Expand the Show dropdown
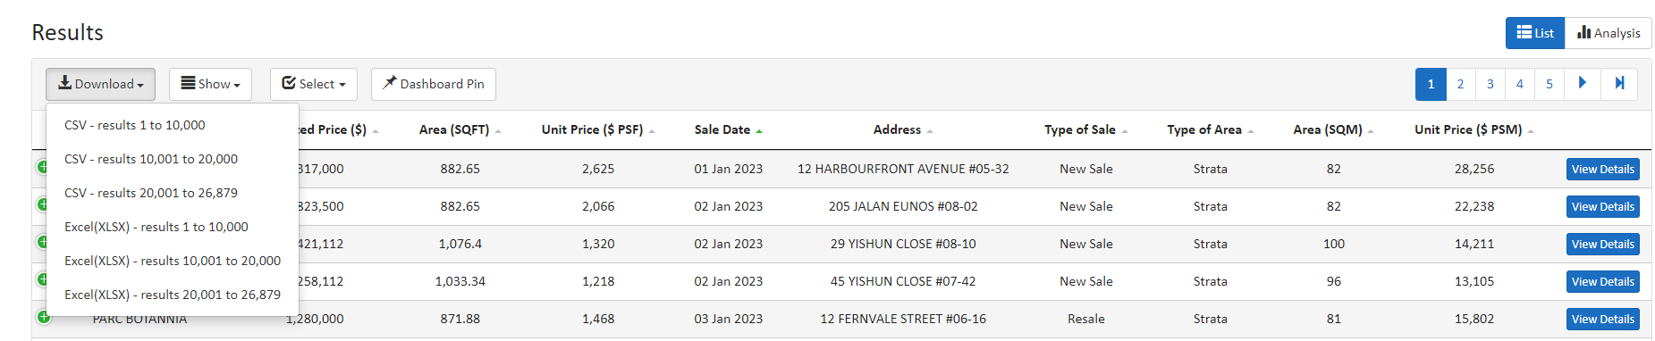The height and width of the screenshot is (341, 1655). click(x=210, y=84)
